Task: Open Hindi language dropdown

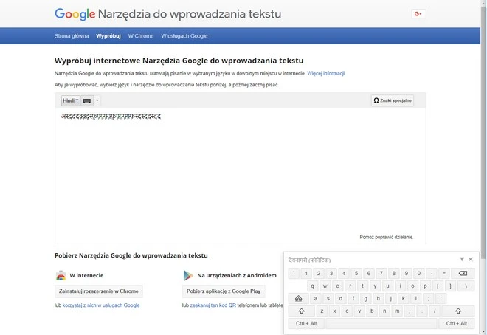Action: tap(70, 100)
